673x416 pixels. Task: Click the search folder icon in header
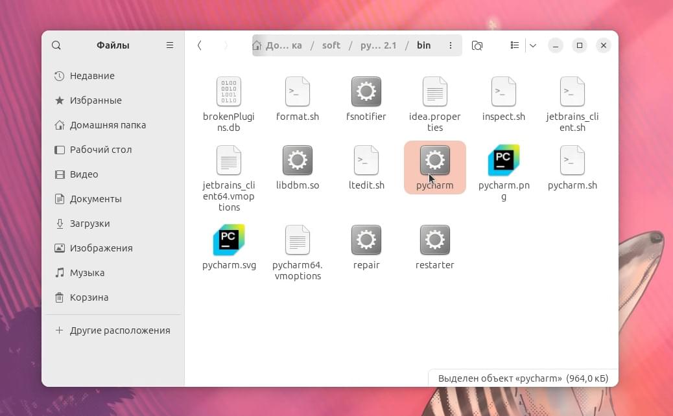tap(477, 45)
